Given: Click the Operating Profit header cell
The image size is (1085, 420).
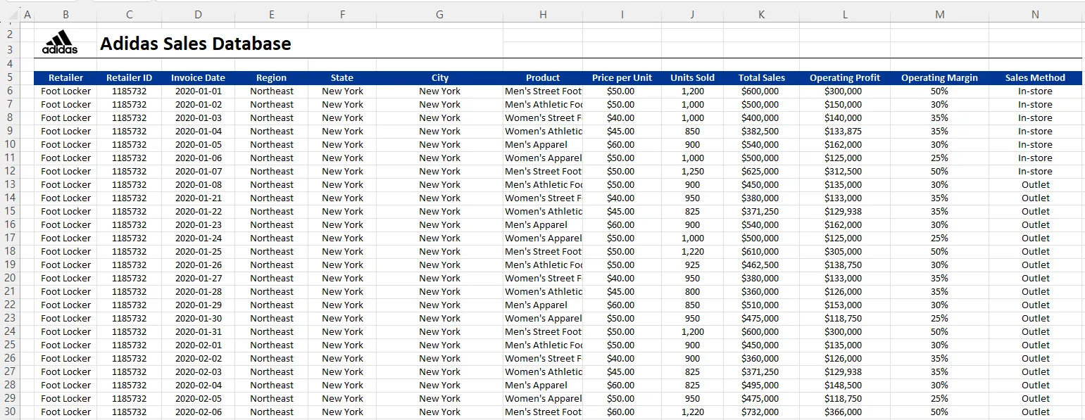Looking at the screenshot, I should [845, 78].
